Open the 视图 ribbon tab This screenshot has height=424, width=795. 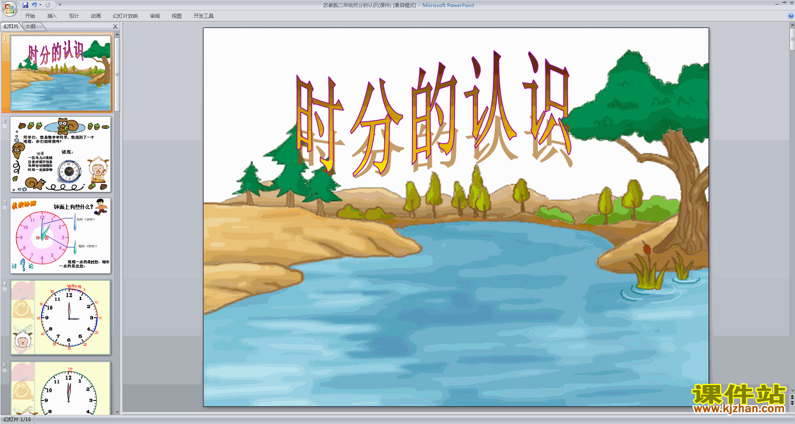coord(177,16)
